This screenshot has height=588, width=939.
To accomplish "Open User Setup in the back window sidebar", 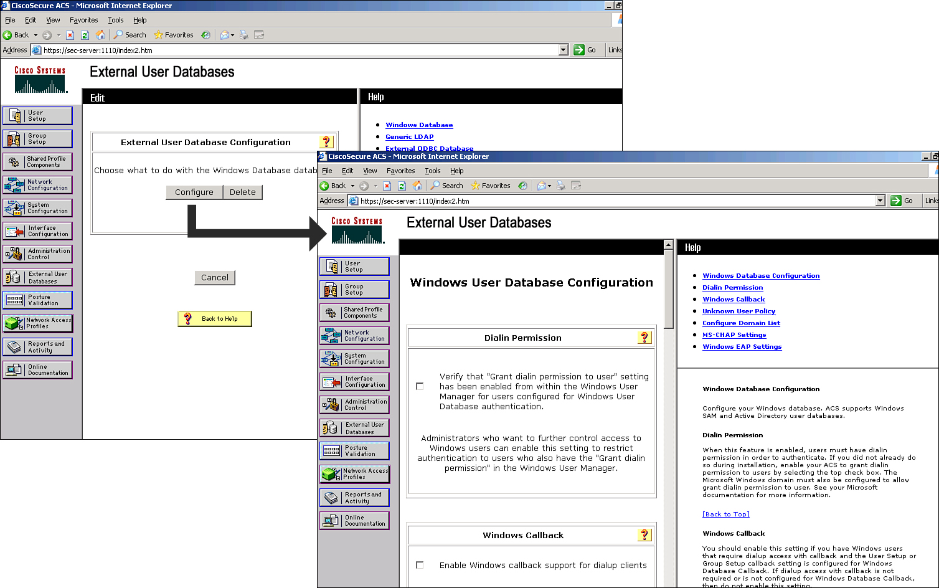I will (37, 116).
